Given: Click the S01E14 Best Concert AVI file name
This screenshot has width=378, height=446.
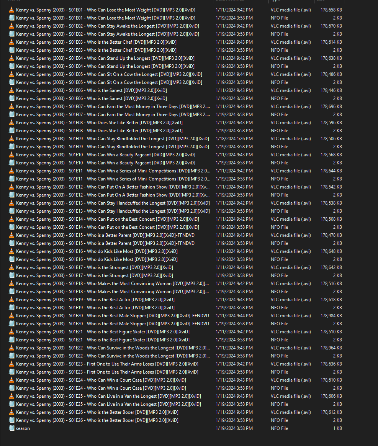Looking at the screenshot, I should [x=108, y=219].
